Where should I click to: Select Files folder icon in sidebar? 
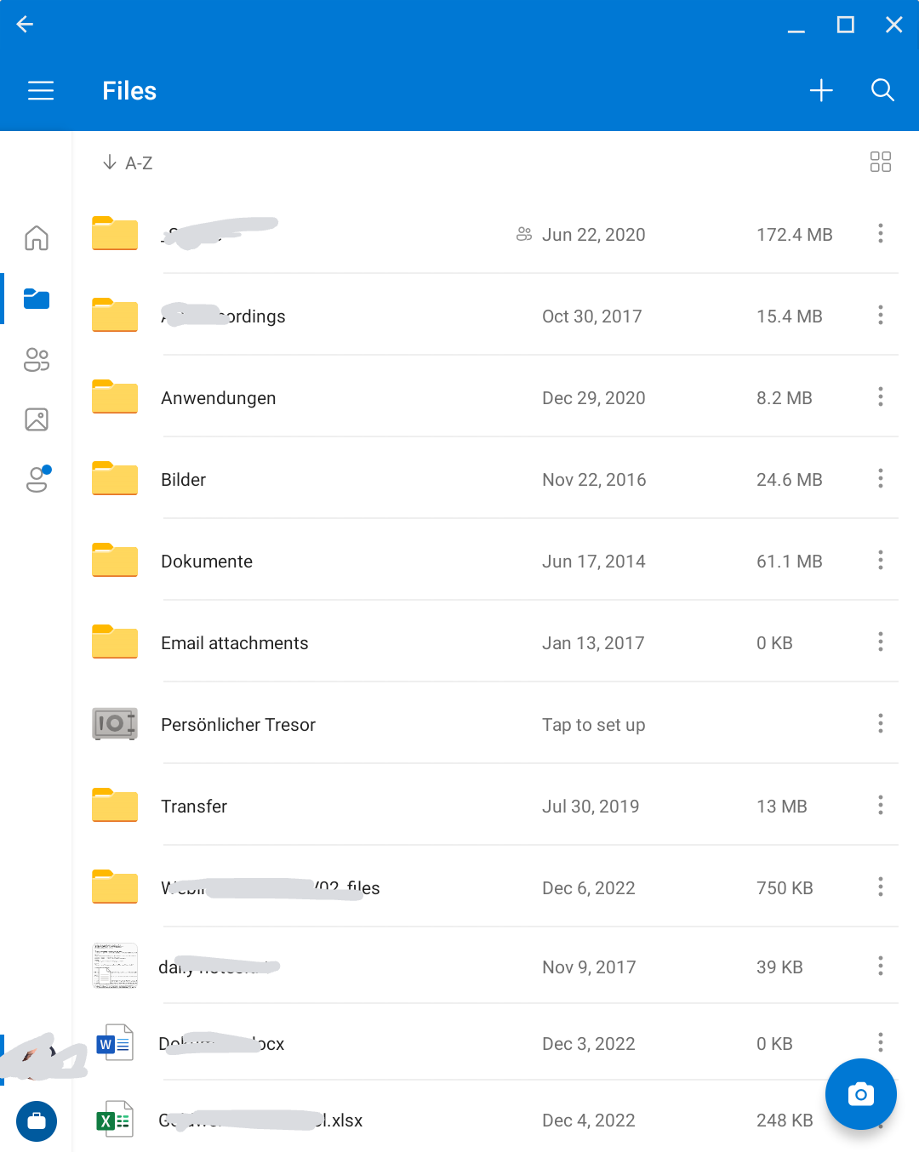[x=37, y=299]
